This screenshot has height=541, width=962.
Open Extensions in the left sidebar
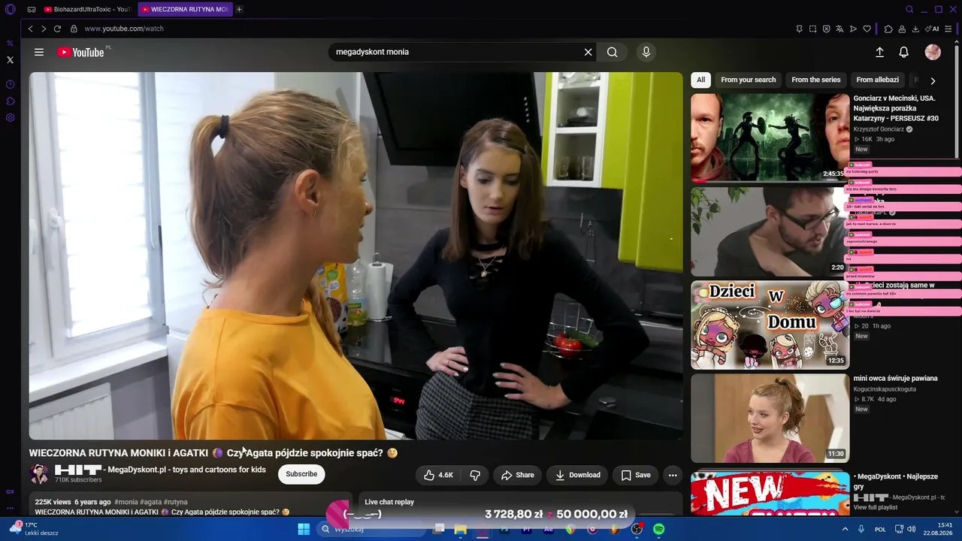point(10,101)
